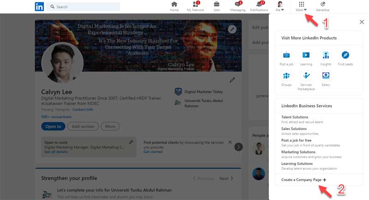The image size is (369, 200).
Task: Open the Contact info link
Action: coord(83,110)
